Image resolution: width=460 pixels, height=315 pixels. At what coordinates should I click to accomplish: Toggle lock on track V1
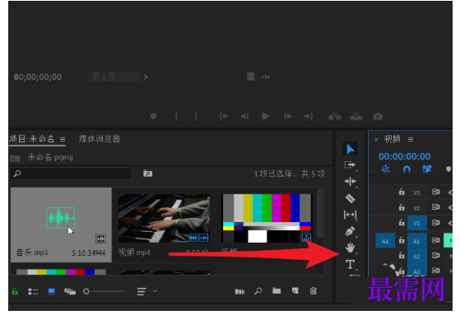pos(402,223)
